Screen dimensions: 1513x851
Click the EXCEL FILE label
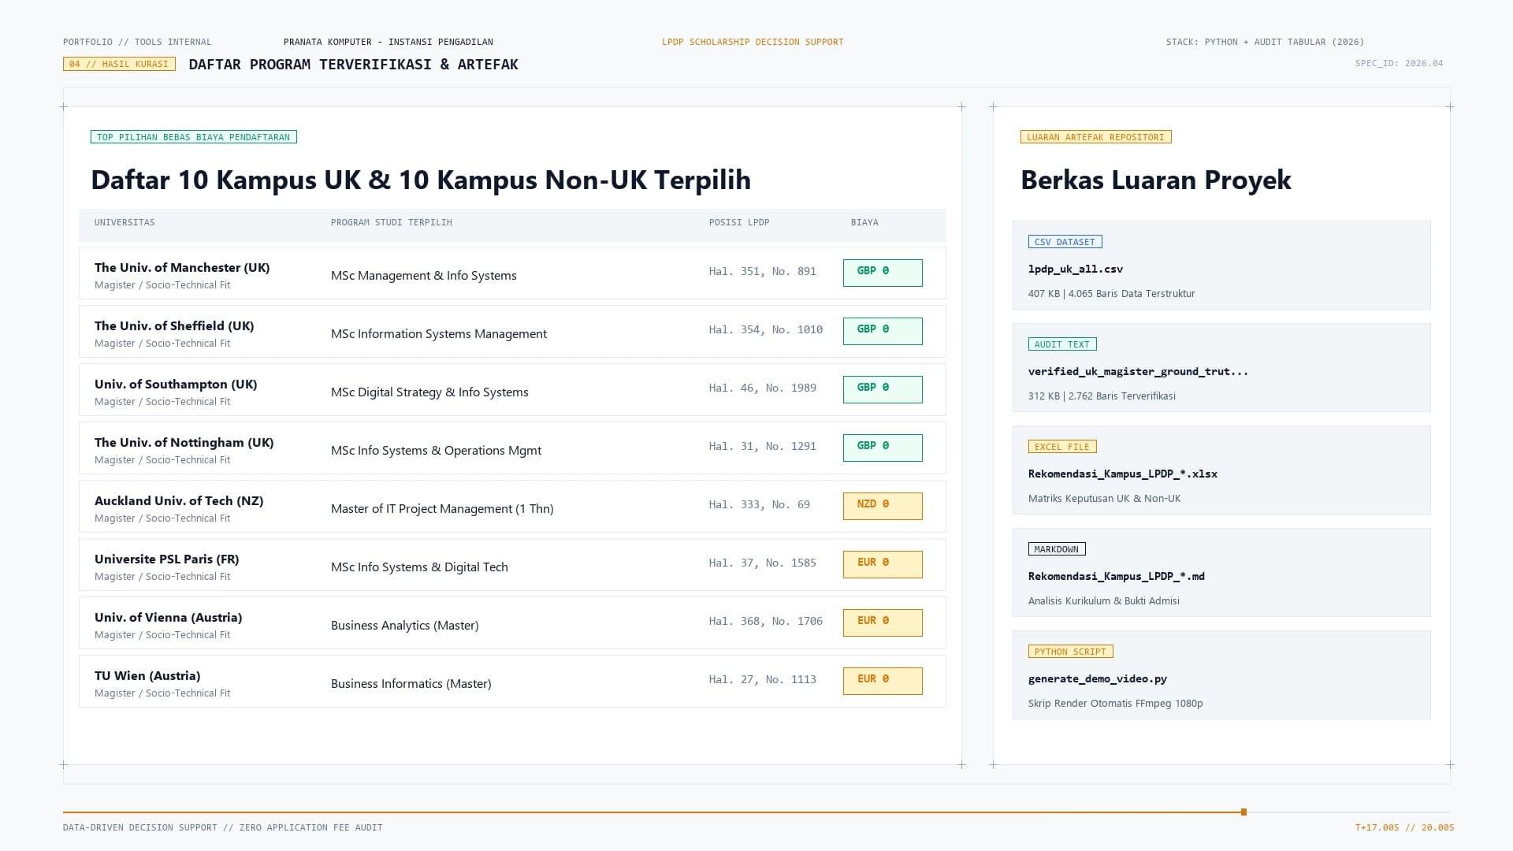1062,447
